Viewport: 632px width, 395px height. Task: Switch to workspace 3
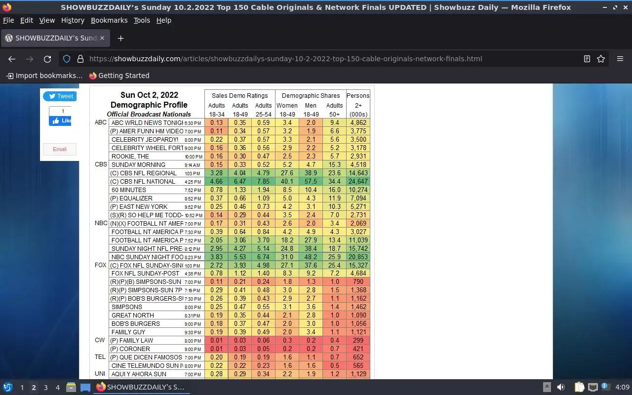click(45, 388)
